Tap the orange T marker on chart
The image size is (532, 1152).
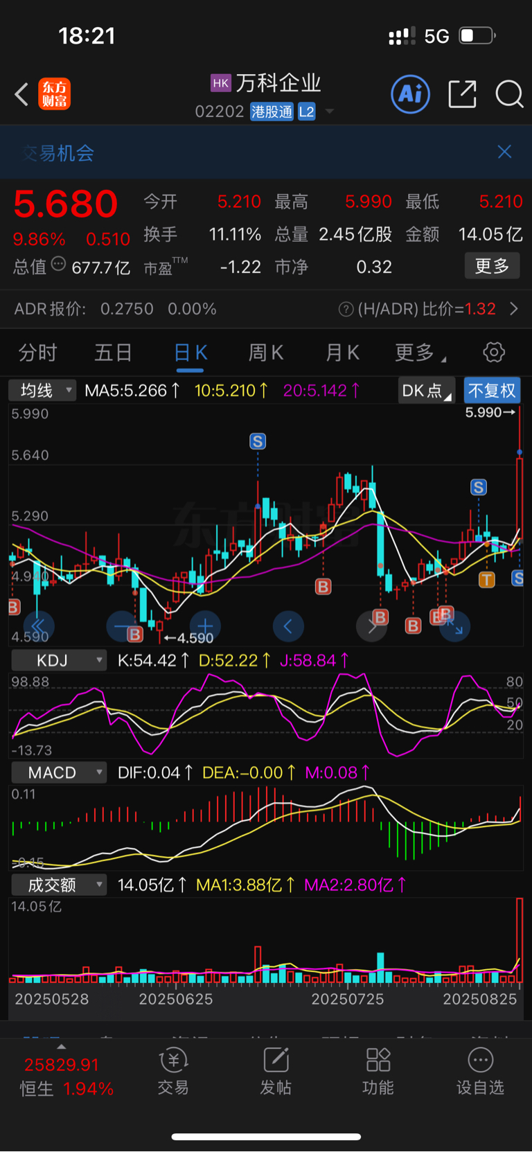tap(487, 580)
